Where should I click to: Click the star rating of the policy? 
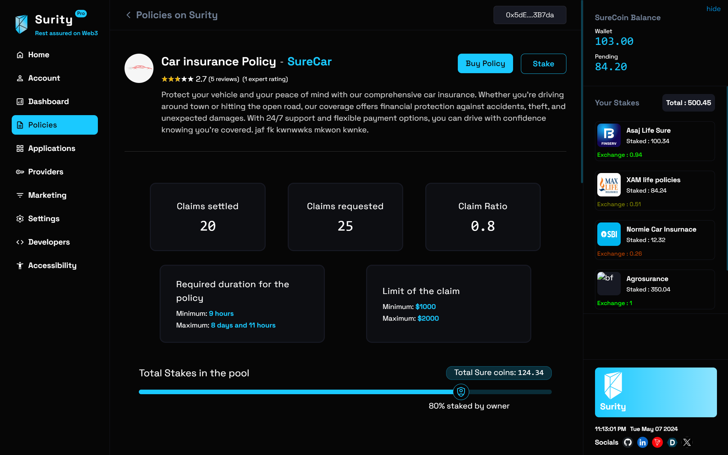tap(178, 79)
